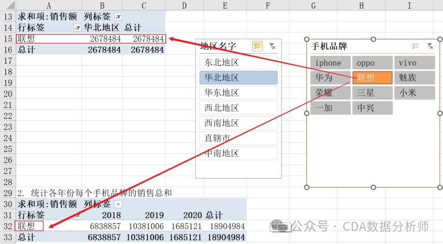Select the vivo brand button

click(x=414, y=63)
